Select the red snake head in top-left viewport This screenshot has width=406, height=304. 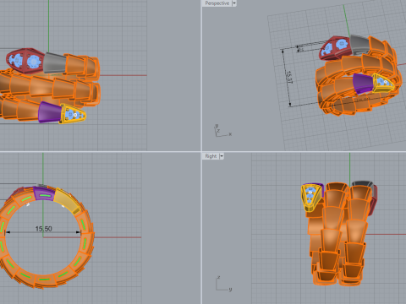point(25,60)
